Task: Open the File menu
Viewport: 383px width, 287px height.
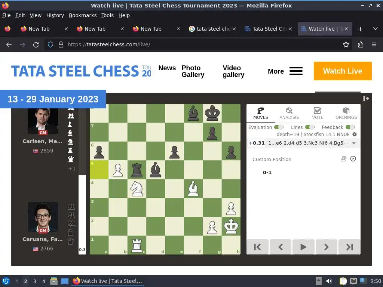Action: click(x=6, y=15)
